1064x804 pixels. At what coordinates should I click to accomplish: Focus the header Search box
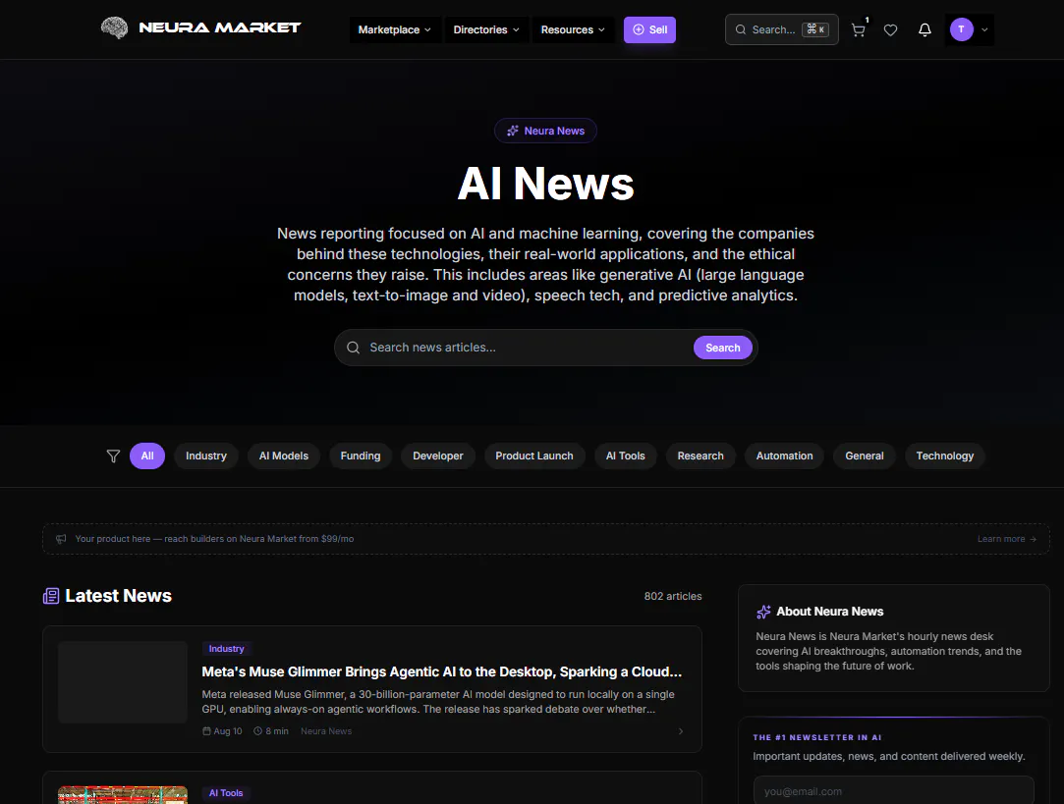point(782,29)
